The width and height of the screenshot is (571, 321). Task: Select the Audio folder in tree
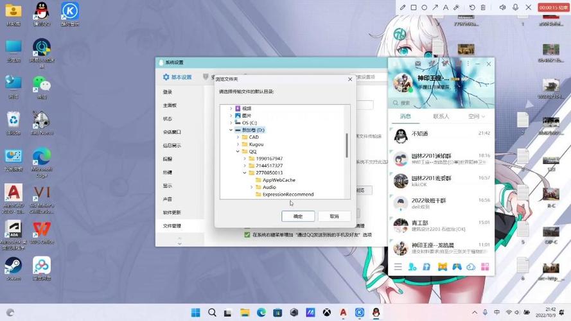coord(269,187)
